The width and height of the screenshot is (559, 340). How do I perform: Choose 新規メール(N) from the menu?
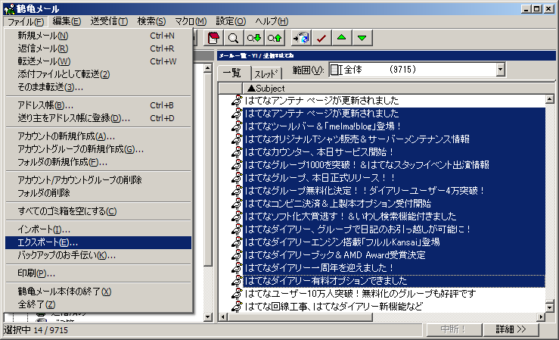[98, 36]
